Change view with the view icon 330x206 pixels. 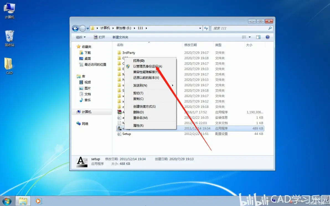click(244, 37)
